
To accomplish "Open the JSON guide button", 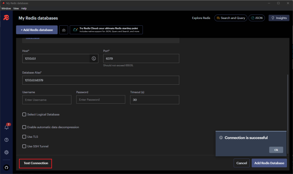I will tap(257, 18).
